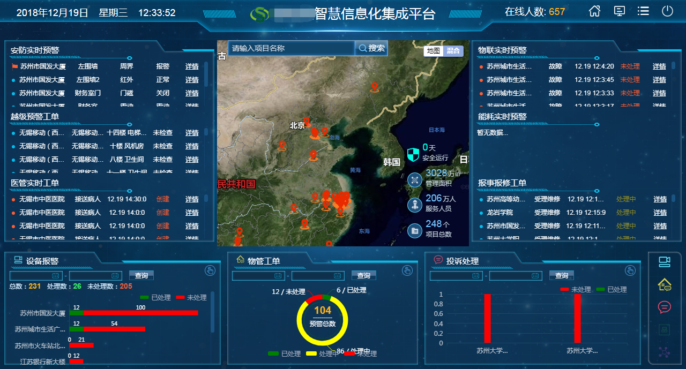Click the purple network node sidebar icon
Viewport: 686px width, 369px height.
coord(665,352)
